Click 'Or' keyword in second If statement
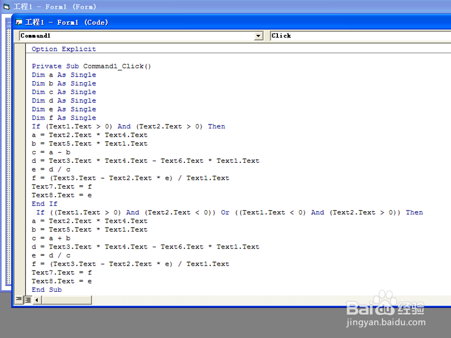 (x=225, y=212)
